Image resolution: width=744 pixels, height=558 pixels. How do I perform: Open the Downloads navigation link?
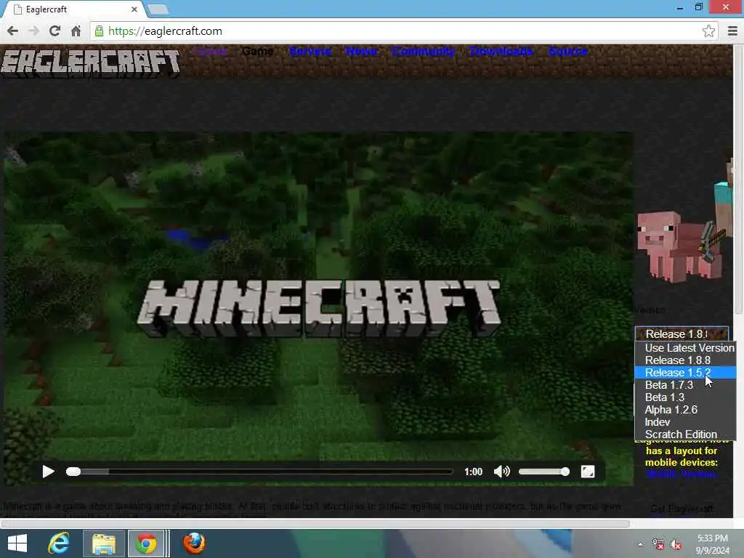point(501,52)
